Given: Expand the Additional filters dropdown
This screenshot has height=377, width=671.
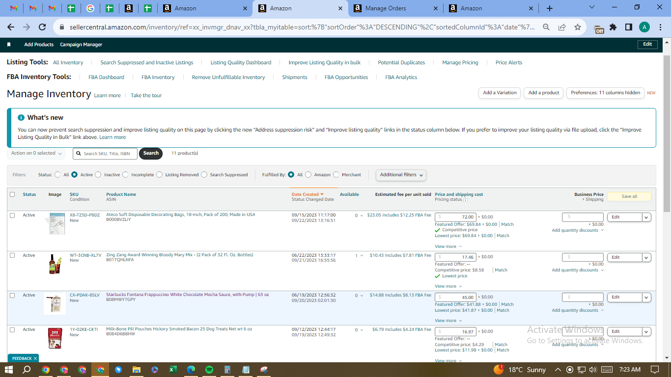Looking at the screenshot, I should pyautogui.click(x=401, y=175).
